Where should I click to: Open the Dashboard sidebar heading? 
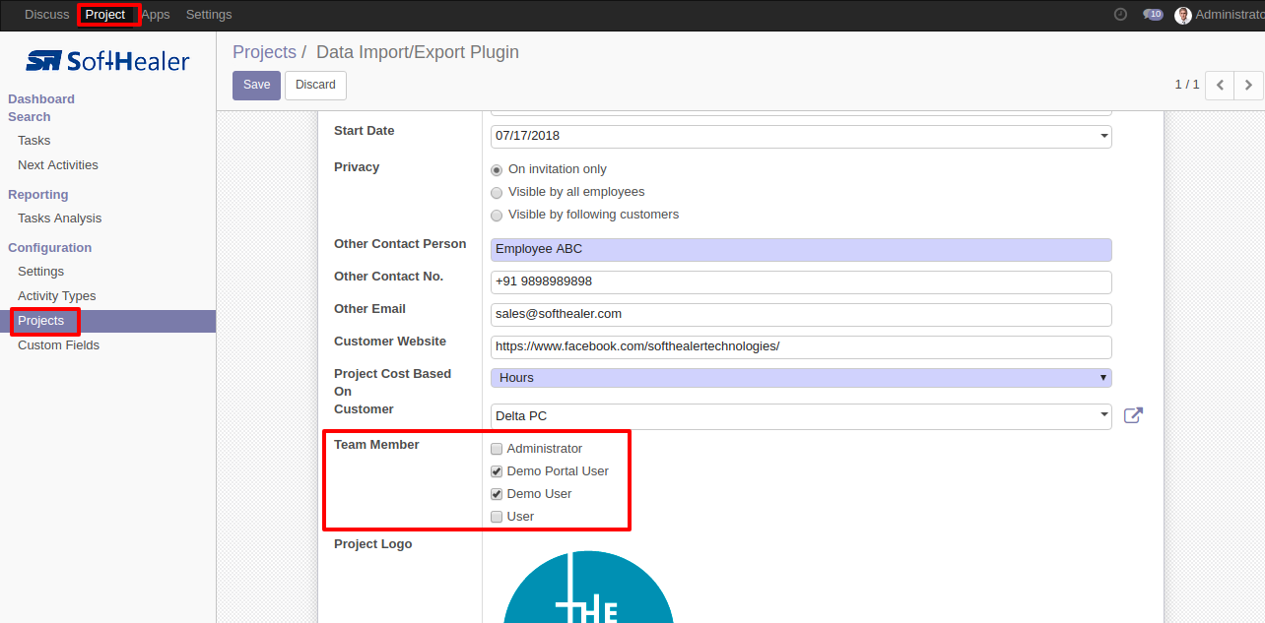(x=41, y=99)
